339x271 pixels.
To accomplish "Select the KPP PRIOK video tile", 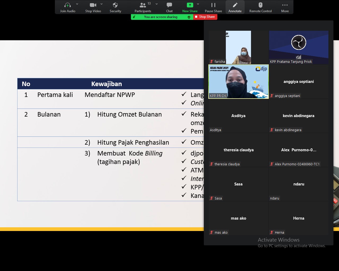I will (x=238, y=82).
